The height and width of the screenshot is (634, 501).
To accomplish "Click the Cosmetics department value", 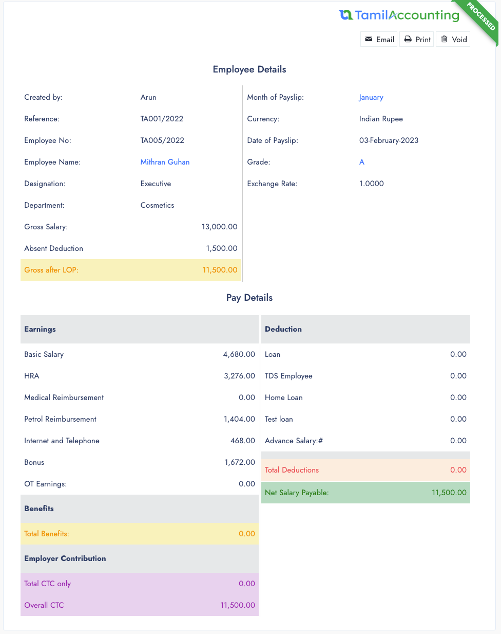I will click(157, 205).
